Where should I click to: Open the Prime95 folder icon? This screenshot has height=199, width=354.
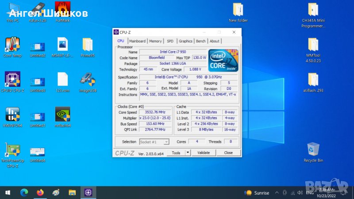tap(87, 44)
